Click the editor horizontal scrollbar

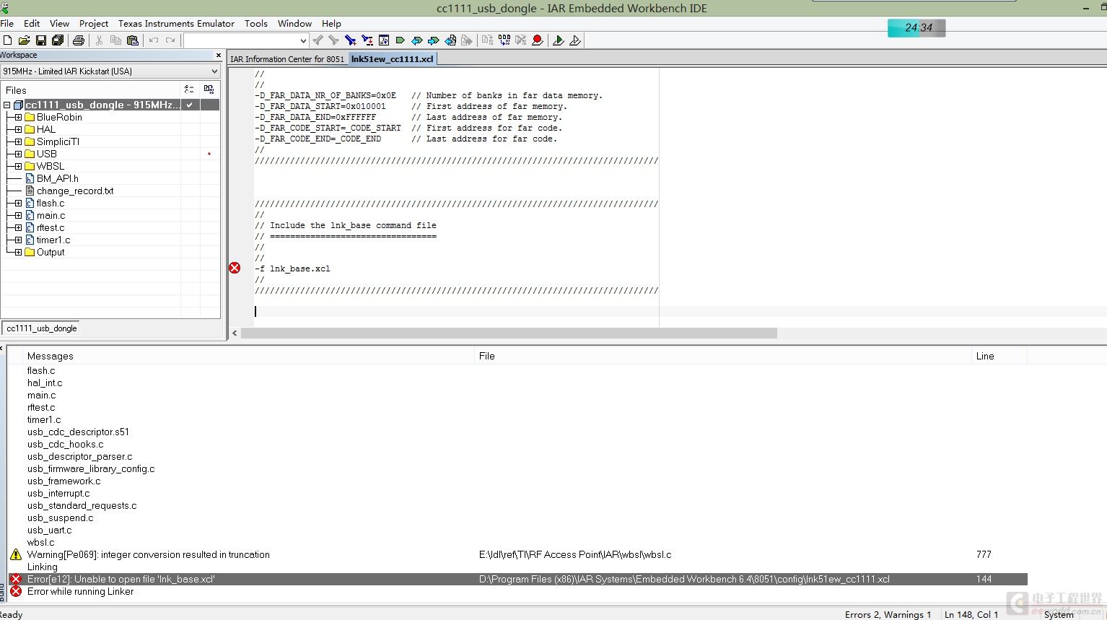pos(509,333)
